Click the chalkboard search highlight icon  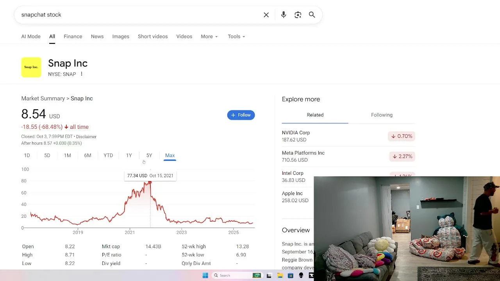pyautogui.click(x=257, y=276)
